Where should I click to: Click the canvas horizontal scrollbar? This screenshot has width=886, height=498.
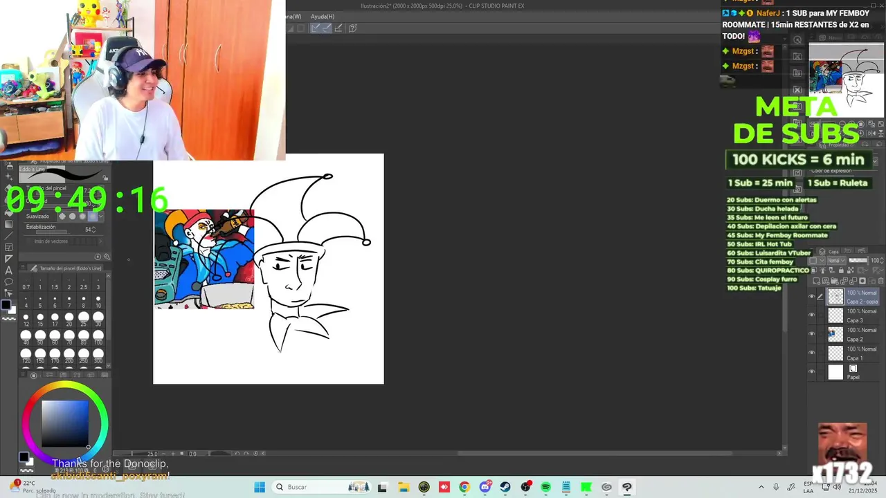click(594, 454)
